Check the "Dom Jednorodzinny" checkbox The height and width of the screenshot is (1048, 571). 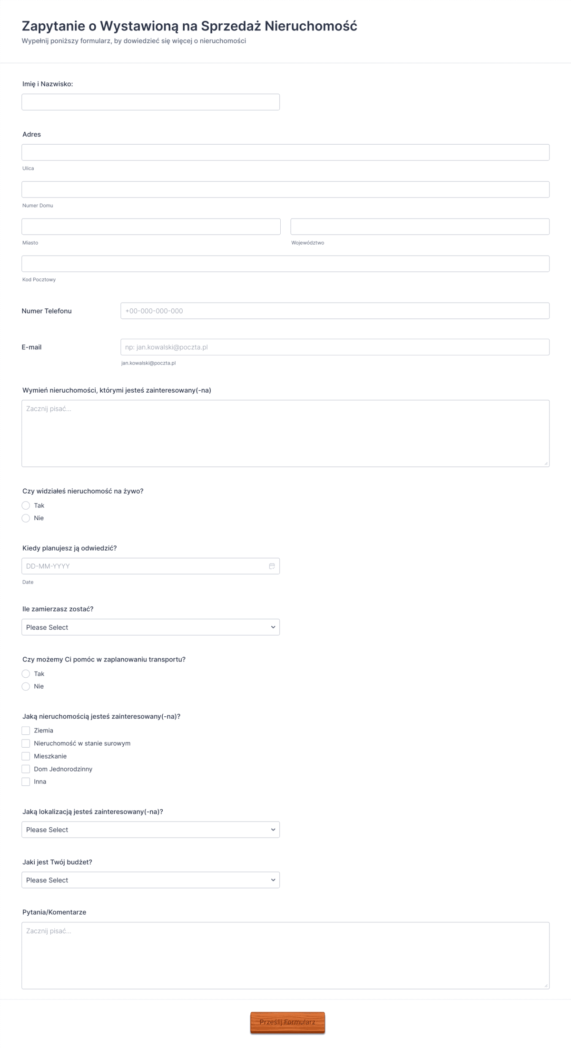tap(26, 769)
